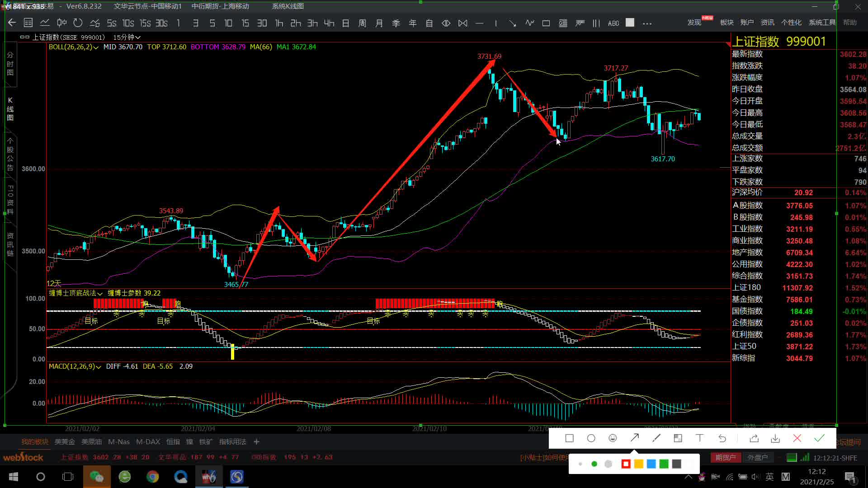Open the 个性化 menu
The image size is (868, 488).
tap(791, 22)
